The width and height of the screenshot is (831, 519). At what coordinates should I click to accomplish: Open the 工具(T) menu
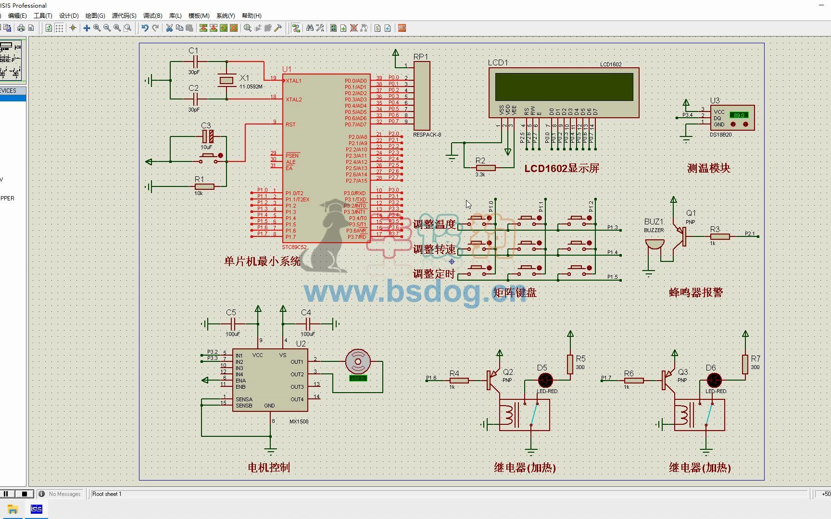(43, 15)
